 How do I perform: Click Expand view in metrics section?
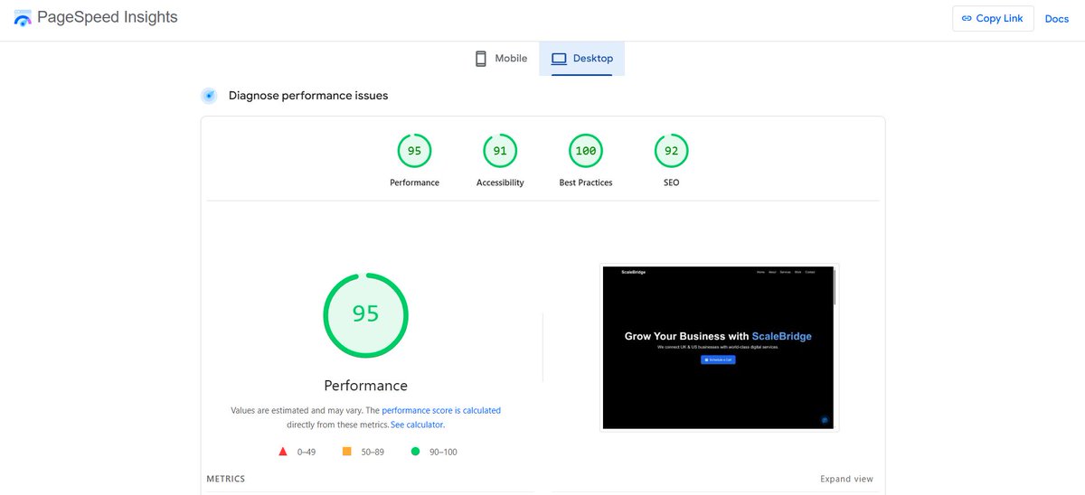846,479
